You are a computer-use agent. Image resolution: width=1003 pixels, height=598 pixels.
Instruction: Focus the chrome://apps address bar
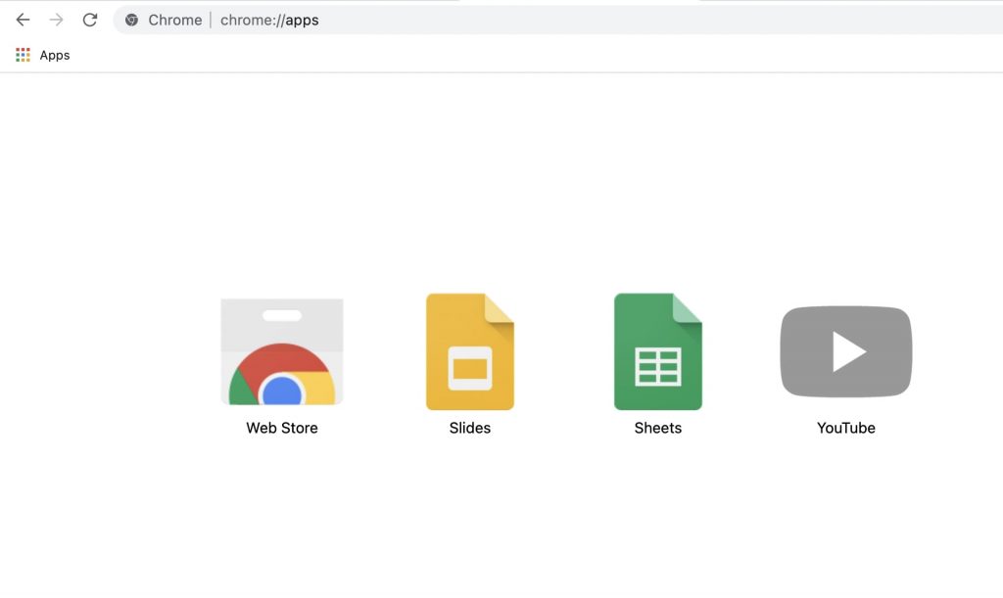pos(557,20)
